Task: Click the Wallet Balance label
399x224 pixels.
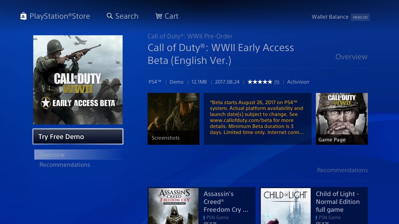Action: (x=330, y=17)
